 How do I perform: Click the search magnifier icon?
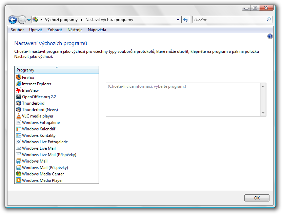268,20
